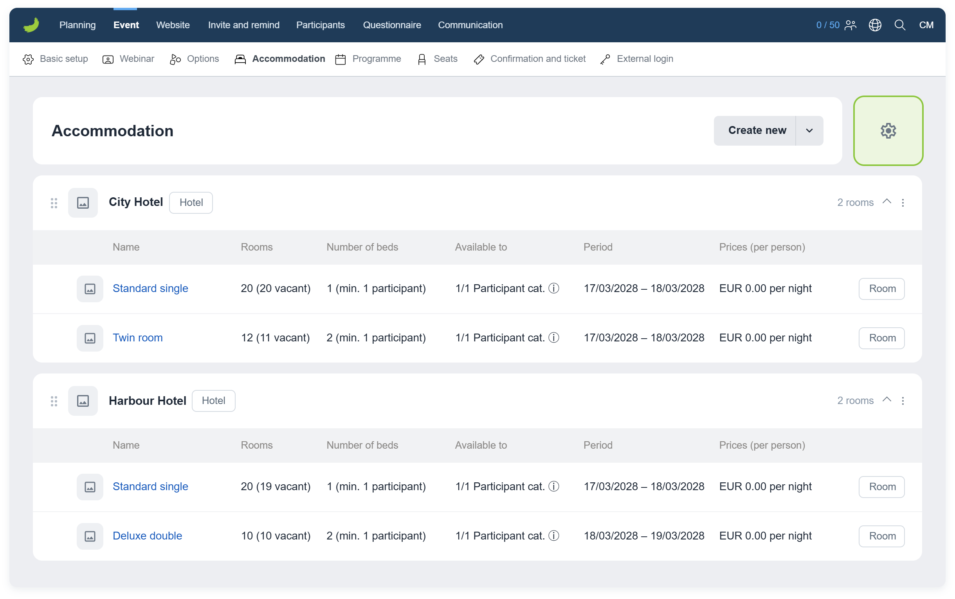The image size is (955, 599).
Task: Open City Hotel three-dot menu
Action: 902,202
